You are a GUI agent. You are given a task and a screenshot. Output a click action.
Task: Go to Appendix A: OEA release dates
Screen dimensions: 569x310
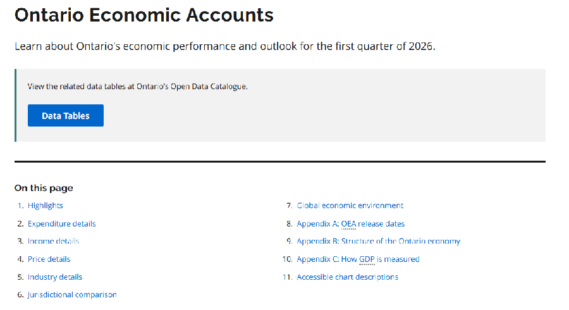click(350, 223)
